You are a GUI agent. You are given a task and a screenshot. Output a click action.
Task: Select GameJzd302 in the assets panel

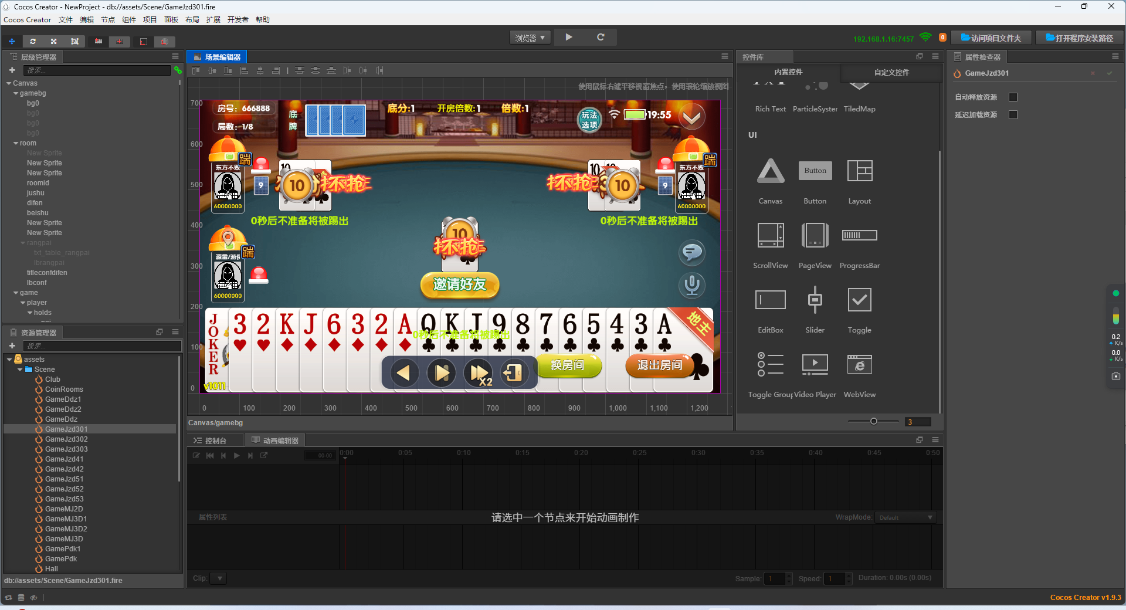pyautogui.click(x=66, y=439)
